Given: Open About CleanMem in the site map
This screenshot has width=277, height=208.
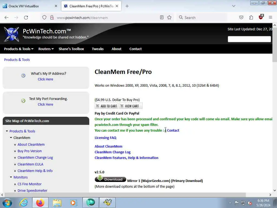Looking at the screenshot, I should [x=31, y=145].
